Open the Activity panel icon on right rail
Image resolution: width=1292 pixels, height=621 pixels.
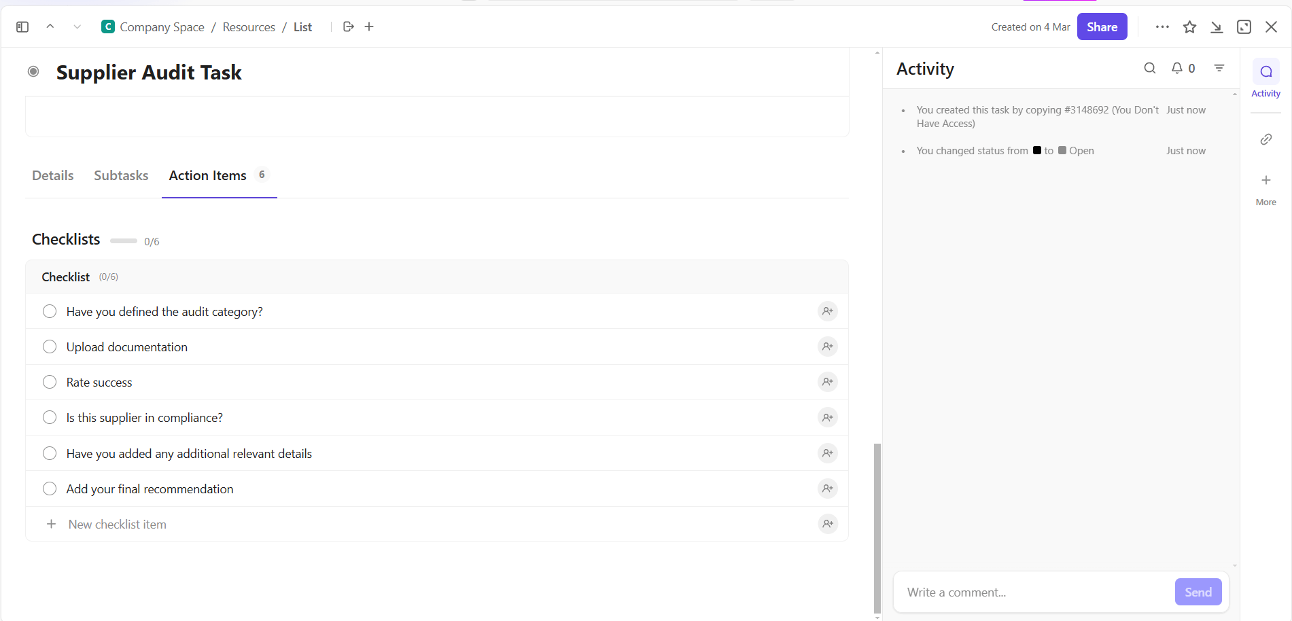click(x=1265, y=71)
